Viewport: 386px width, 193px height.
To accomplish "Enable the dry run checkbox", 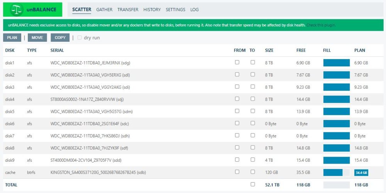I will [80, 38].
